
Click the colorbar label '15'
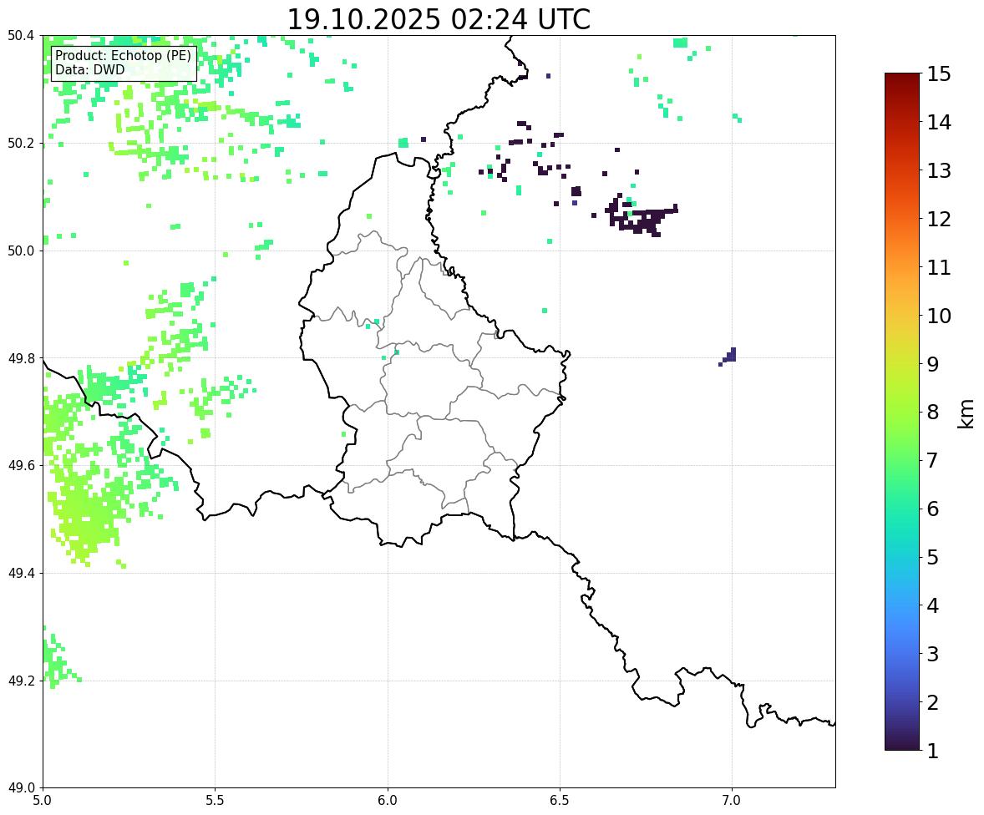coord(939,74)
